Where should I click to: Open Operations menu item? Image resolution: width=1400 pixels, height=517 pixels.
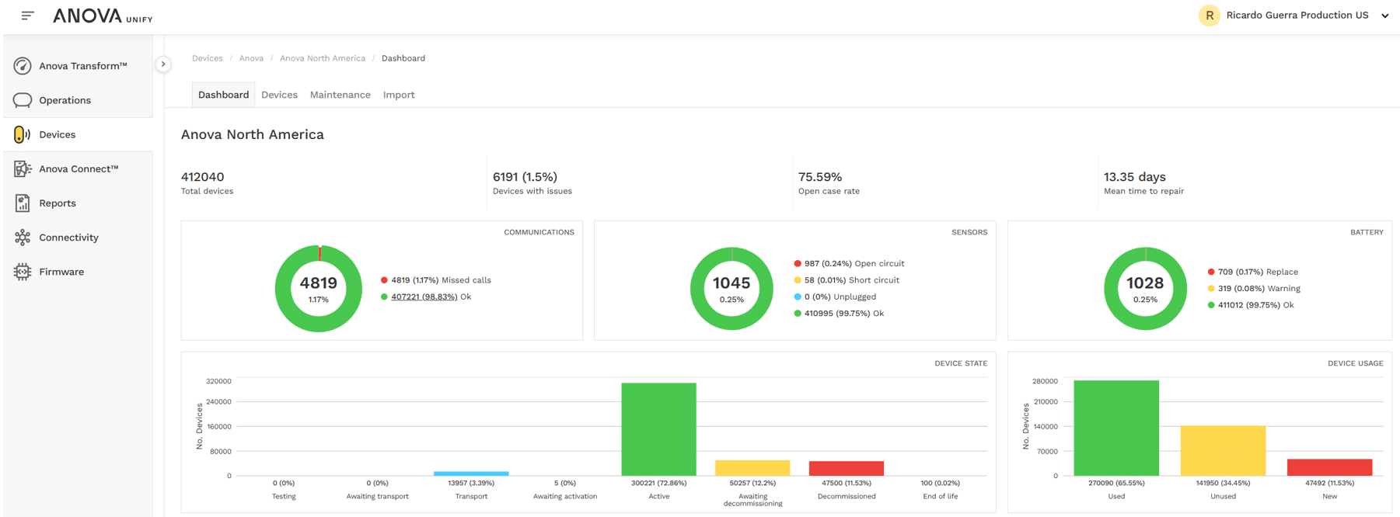coord(78,100)
